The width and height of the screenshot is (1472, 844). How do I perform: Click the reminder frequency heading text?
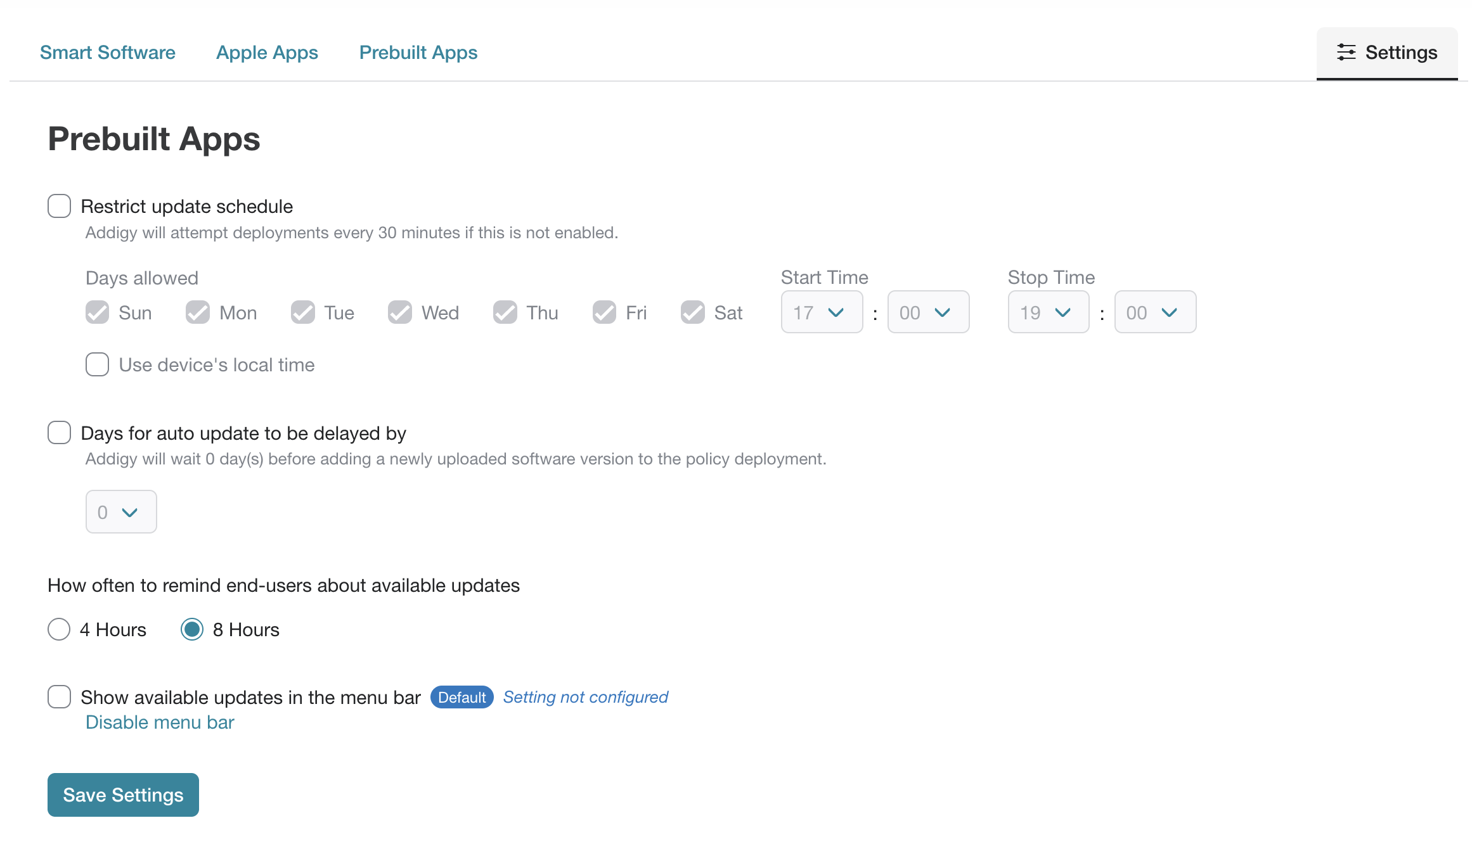[x=284, y=585]
